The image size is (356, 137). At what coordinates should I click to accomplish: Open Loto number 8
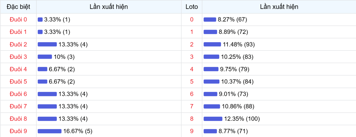click(x=192, y=119)
